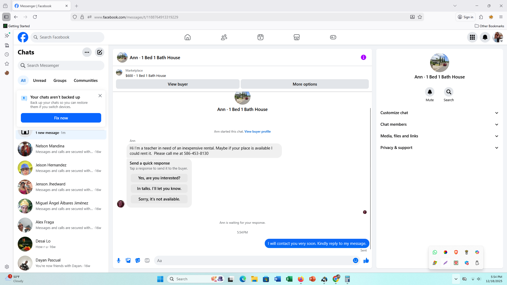The height and width of the screenshot is (285, 507).
Task: Choose a GIF for the message
Action: tap(147, 261)
